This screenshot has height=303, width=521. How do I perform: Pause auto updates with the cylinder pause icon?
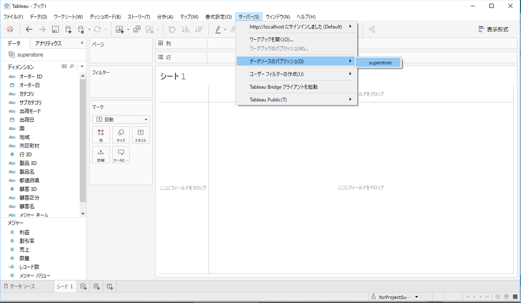(81, 29)
